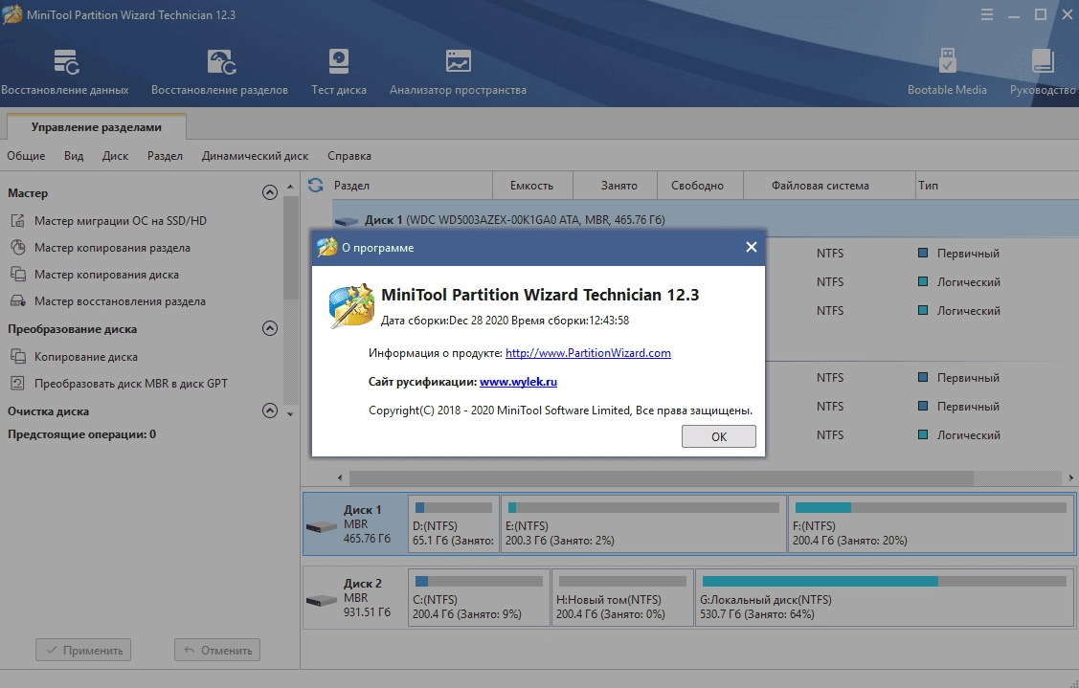Click the Мастер копирования диска icon
This screenshot has width=1079, height=688.
pyautogui.click(x=18, y=275)
